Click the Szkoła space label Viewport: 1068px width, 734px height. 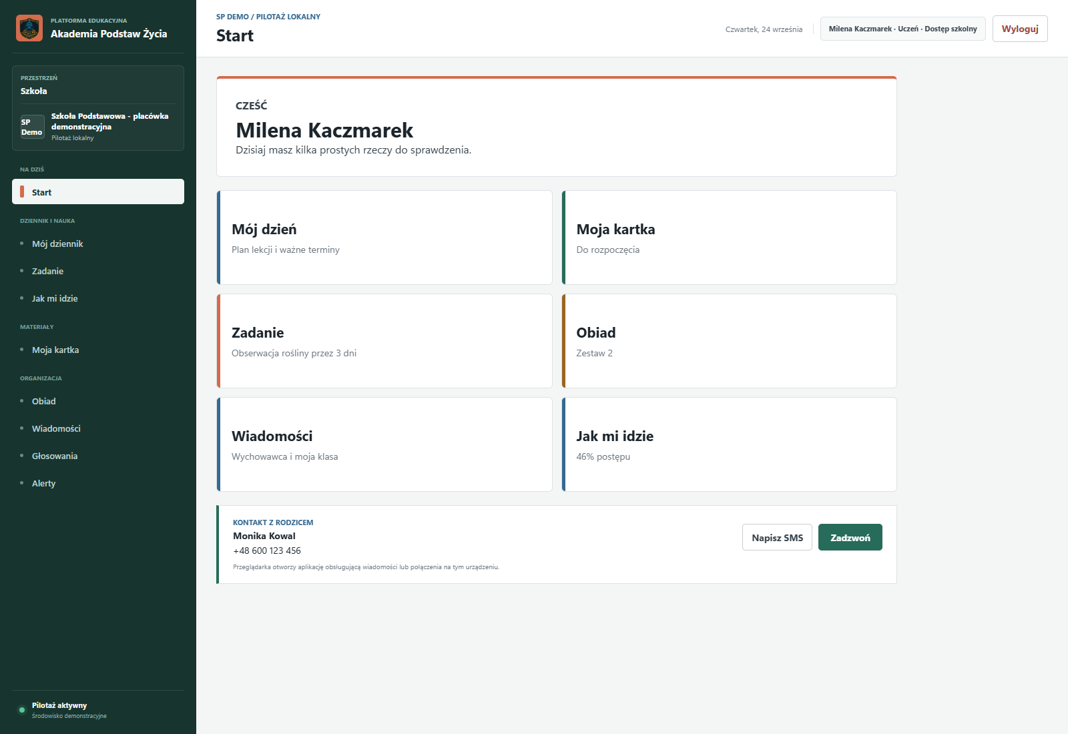click(34, 91)
